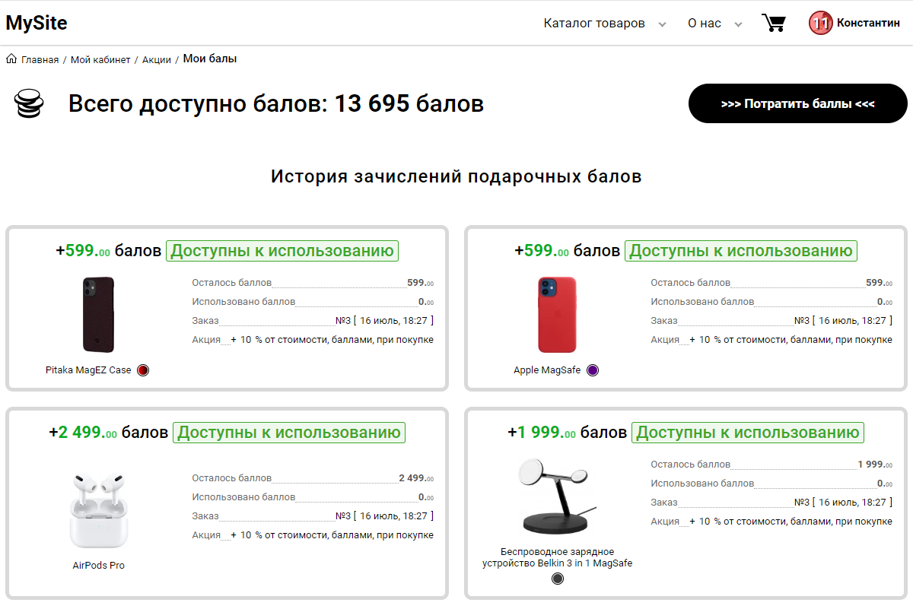Click Мои балы breadcrumb text

pyautogui.click(x=210, y=59)
